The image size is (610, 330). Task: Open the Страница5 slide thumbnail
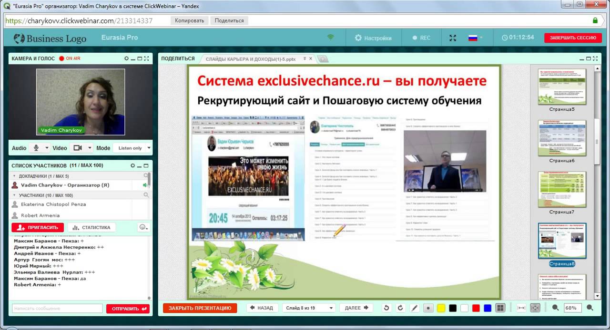click(562, 87)
